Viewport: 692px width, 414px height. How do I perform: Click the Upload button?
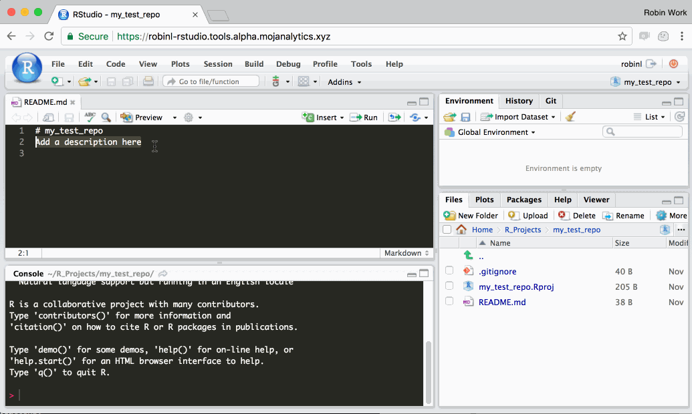pyautogui.click(x=528, y=216)
